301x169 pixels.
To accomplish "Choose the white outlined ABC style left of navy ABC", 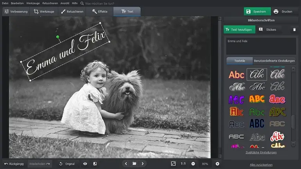I will pyautogui.click(x=236, y=124).
